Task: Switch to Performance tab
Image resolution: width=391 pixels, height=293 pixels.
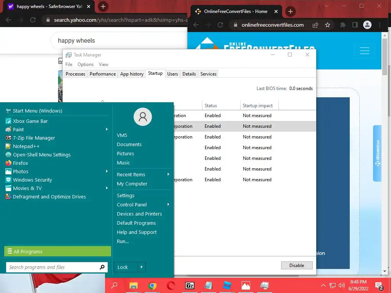Action: click(x=103, y=74)
